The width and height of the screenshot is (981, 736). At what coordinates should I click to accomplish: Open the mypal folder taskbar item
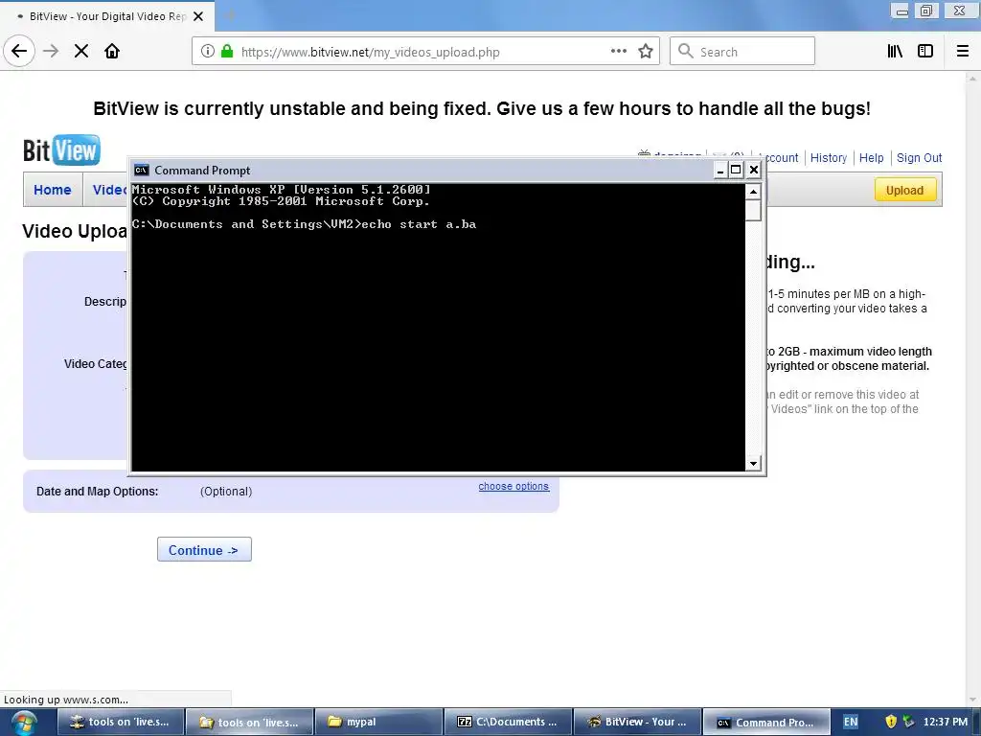(x=379, y=723)
